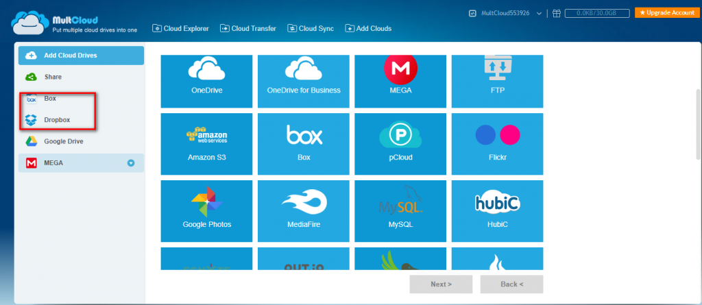Open Cloud Transfer
Viewport: 702px width, 305px height.
pos(248,28)
